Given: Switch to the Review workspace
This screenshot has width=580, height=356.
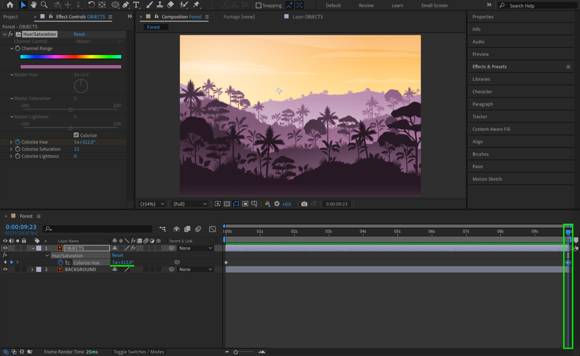Looking at the screenshot, I should pos(366,6).
